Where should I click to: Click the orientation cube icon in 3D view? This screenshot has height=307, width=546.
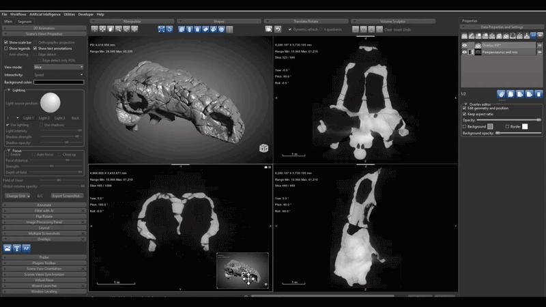point(264,148)
